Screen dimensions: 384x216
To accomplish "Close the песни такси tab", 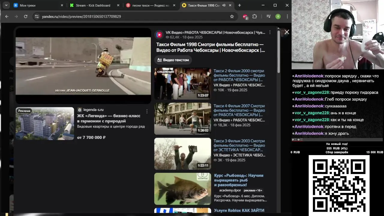I will pyautogui.click(x=174, y=5).
